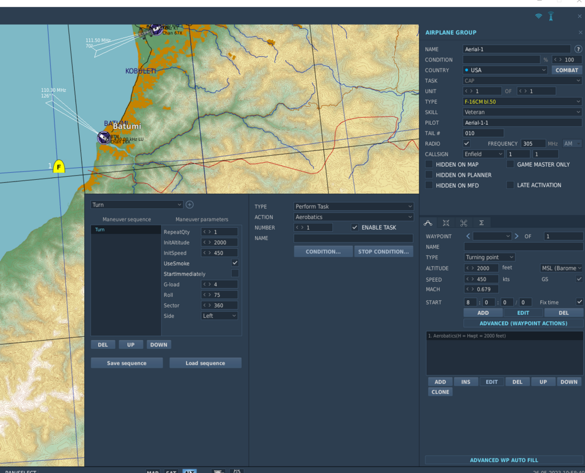Select the yellow F aircraft marker on map

[x=58, y=167]
